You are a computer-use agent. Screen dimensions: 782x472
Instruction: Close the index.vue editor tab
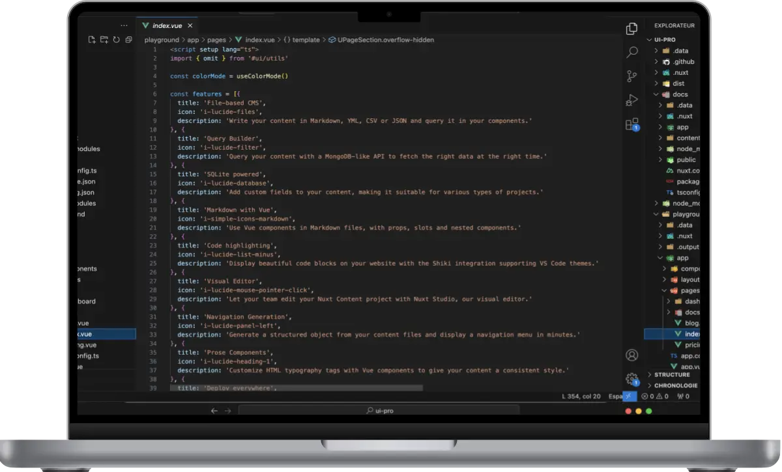coord(190,25)
